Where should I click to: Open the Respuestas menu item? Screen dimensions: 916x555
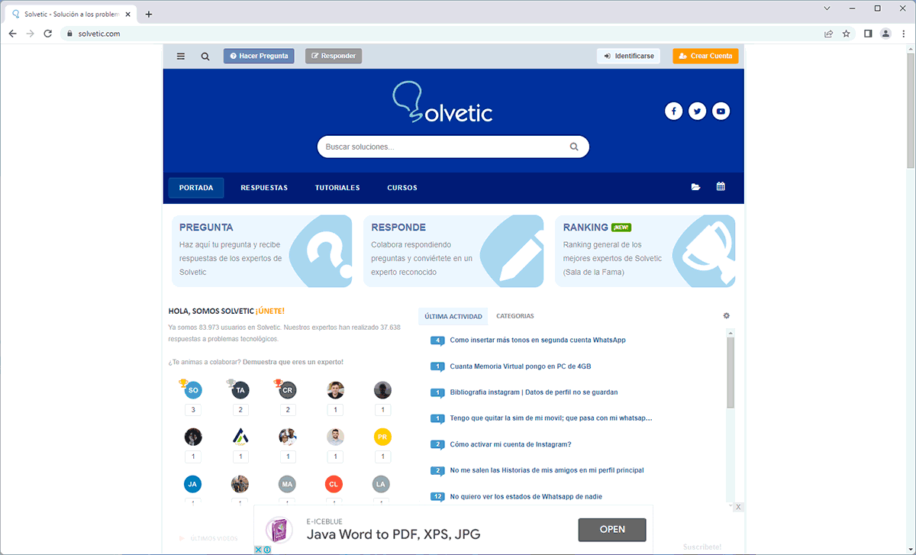(264, 188)
